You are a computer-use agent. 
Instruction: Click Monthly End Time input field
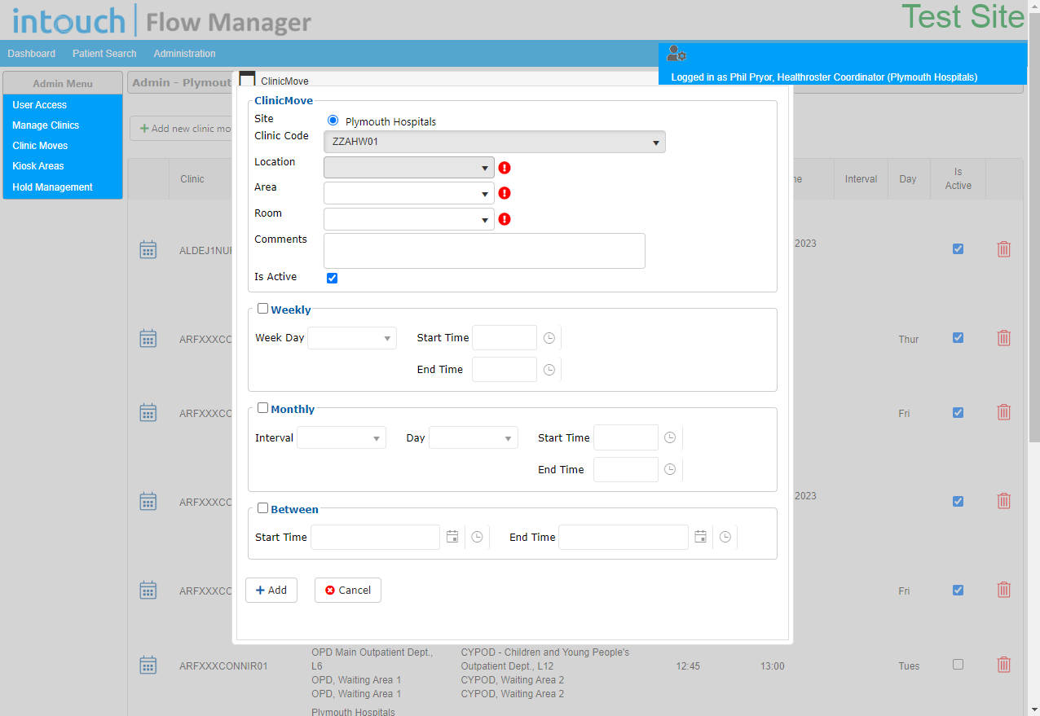pyautogui.click(x=626, y=469)
